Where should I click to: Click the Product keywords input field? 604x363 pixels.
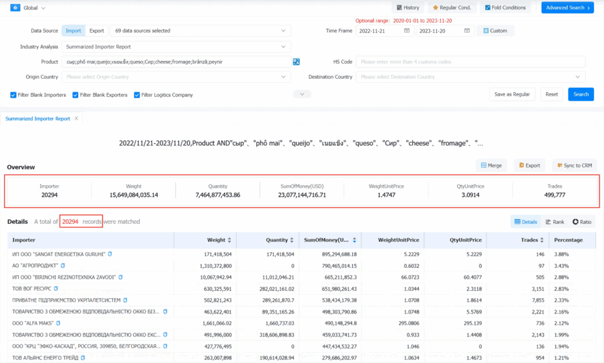pos(176,62)
